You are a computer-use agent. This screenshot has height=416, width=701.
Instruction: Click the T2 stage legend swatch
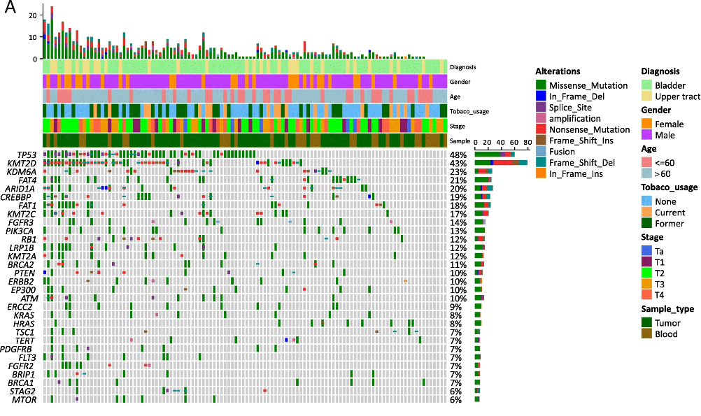tap(646, 273)
